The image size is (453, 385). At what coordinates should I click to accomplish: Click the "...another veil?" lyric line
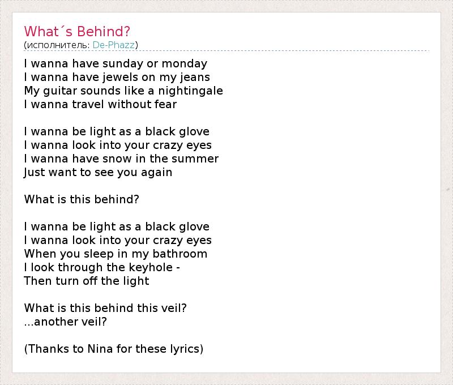coord(66,322)
